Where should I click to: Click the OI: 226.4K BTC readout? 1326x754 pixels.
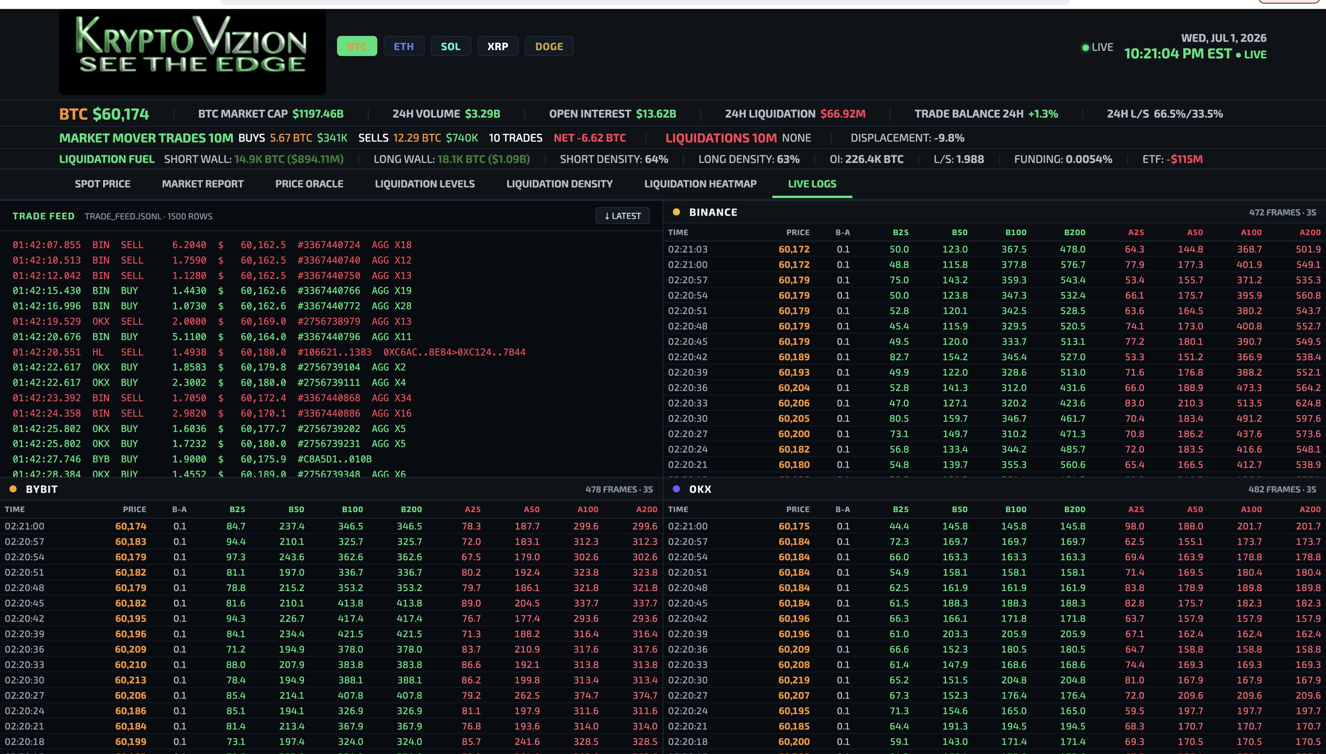[867, 159]
